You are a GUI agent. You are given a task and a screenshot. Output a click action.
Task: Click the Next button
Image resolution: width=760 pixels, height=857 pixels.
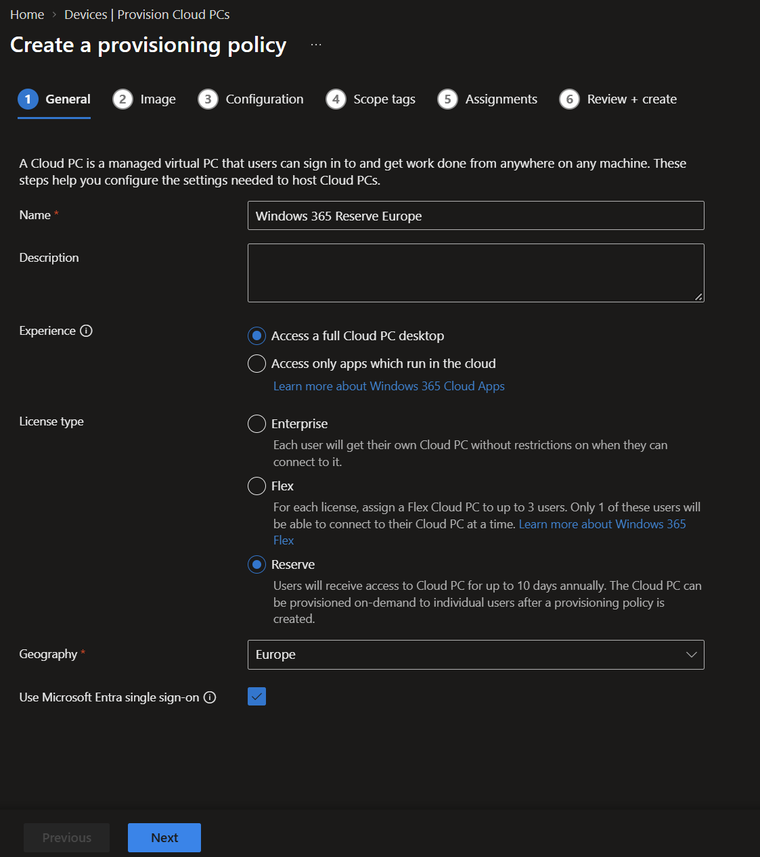(164, 837)
